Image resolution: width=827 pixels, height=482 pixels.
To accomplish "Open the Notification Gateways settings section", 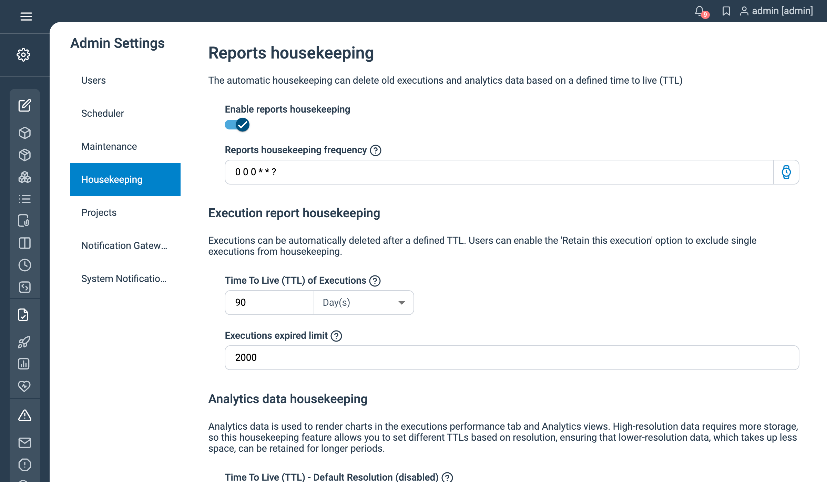I will coord(124,245).
